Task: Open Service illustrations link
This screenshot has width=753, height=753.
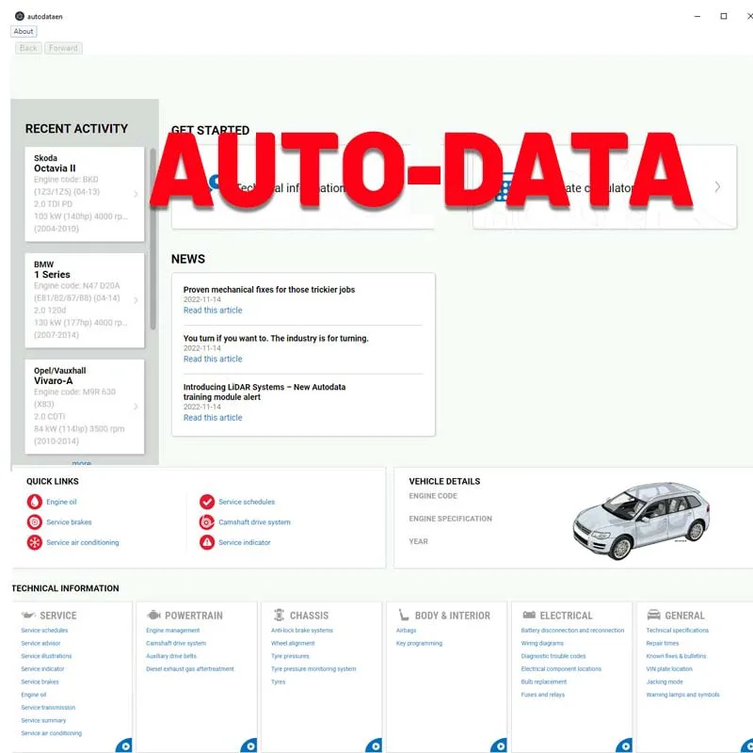Action: click(x=46, y=656)
